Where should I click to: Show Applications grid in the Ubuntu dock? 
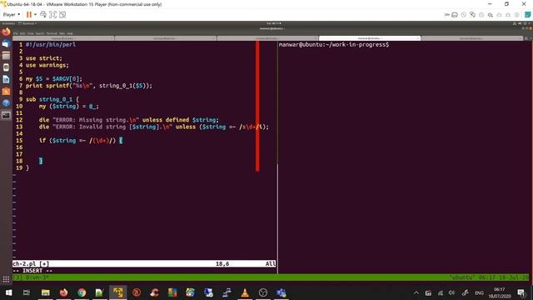tap(6, 280)
